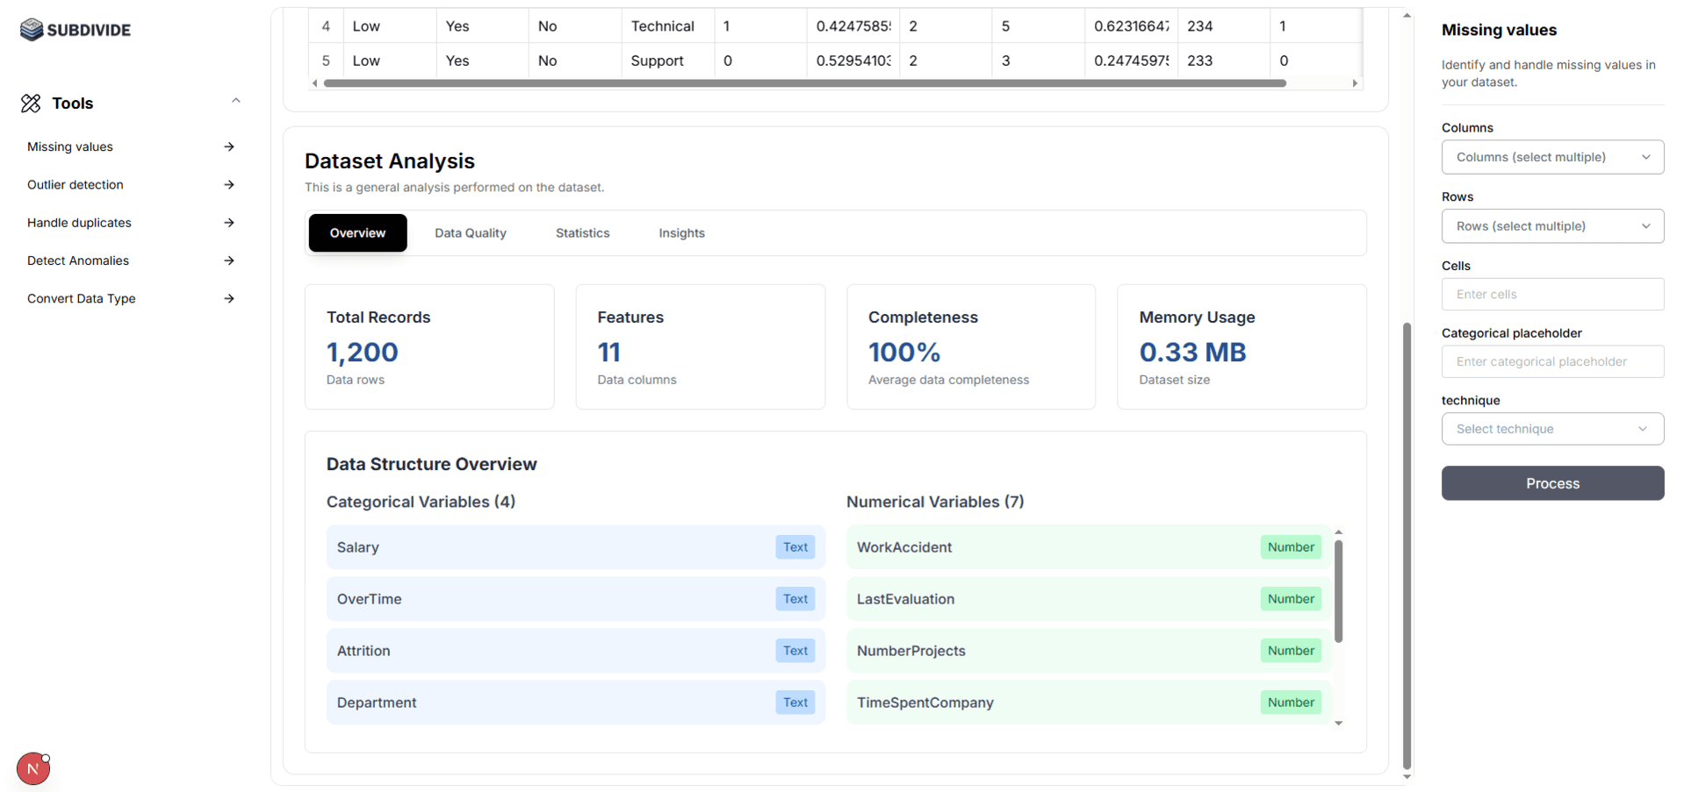This screenshot has width=1684, height=792.
Task: Switch to the Data Quality tab
Action: [470, 232]
